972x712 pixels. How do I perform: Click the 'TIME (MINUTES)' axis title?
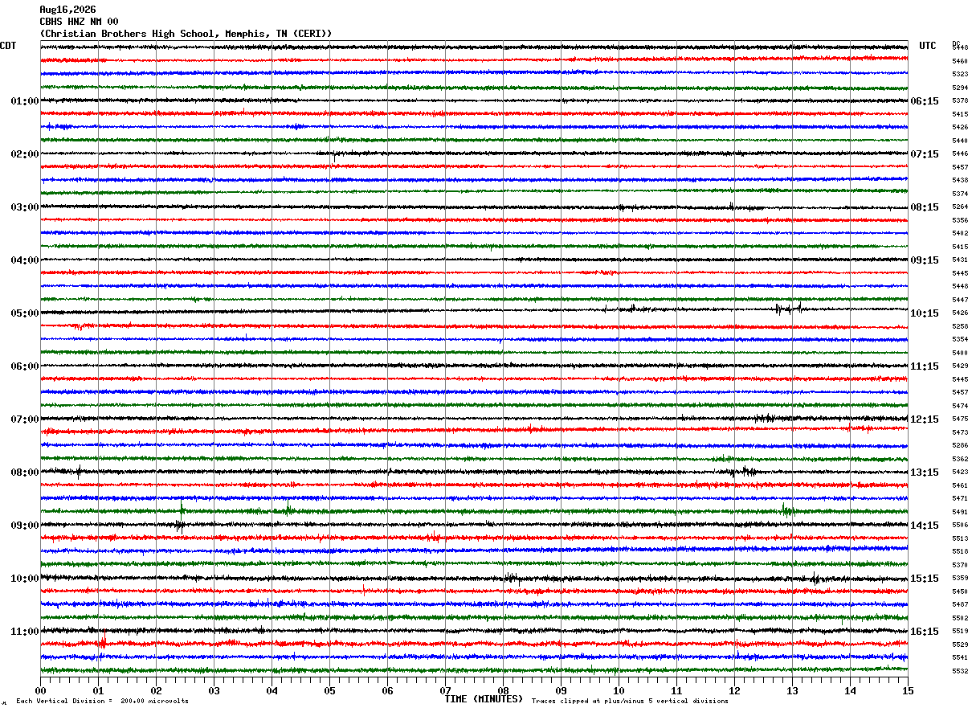pos(484,699)
